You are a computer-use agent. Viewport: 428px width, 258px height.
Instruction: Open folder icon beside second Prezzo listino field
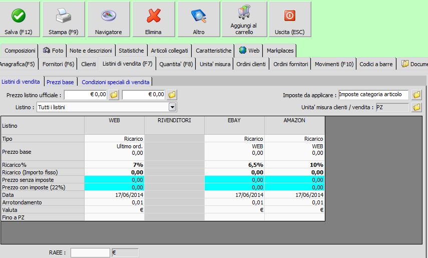click(x=172, y=95)
